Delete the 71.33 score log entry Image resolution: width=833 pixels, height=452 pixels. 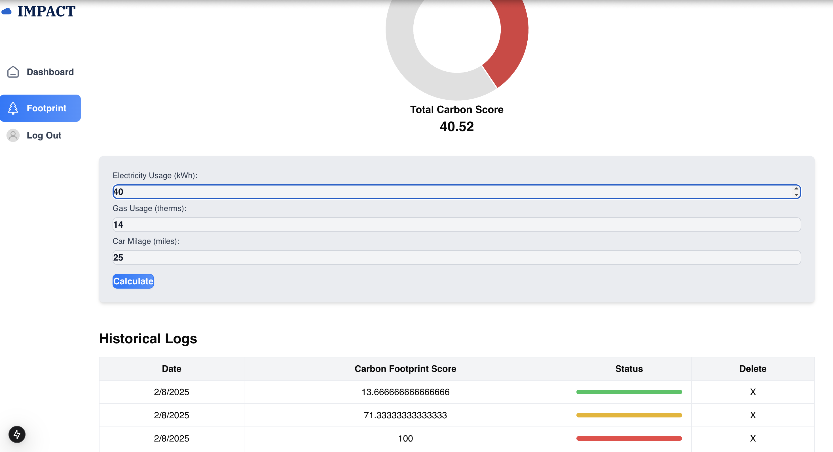[752, 415]
